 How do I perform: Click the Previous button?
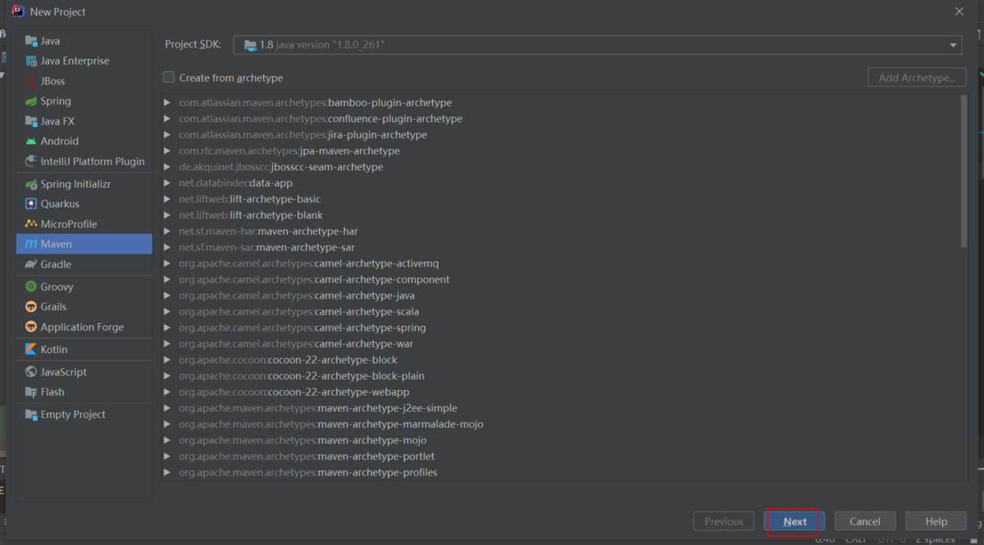click(x=723, y=521)
